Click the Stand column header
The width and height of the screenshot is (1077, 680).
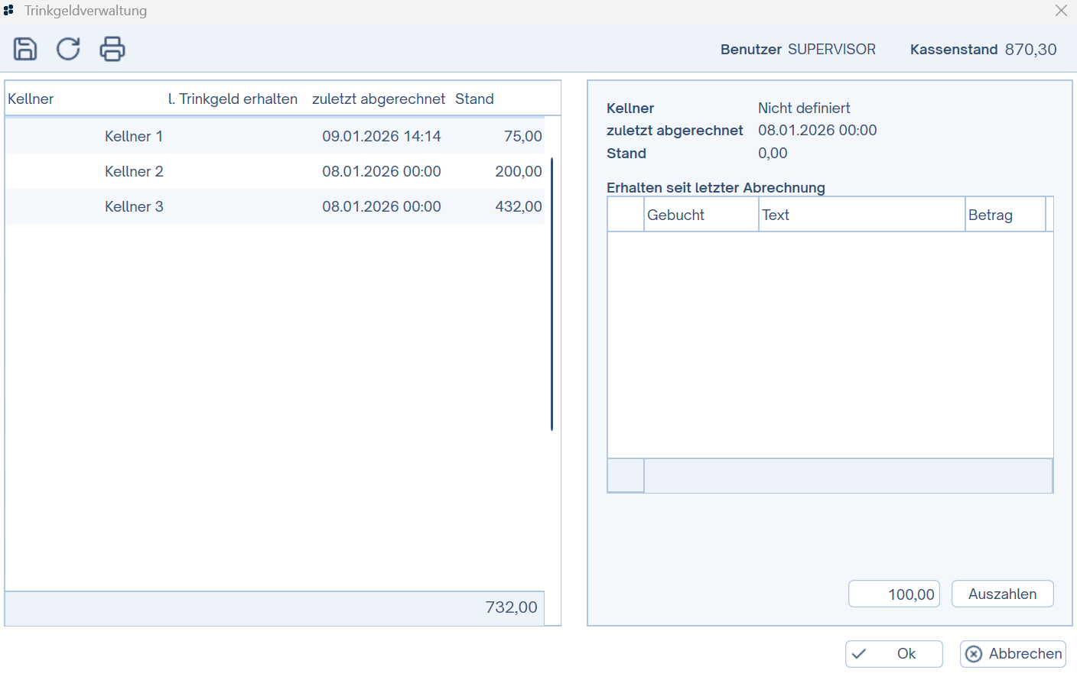(474, 99)
